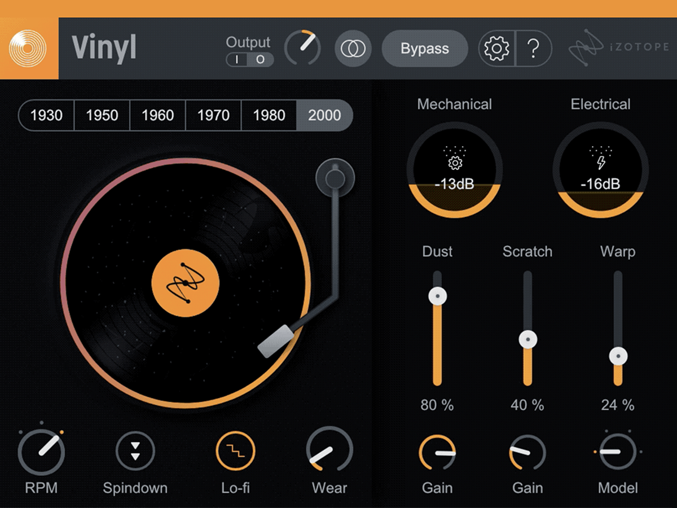
Task: Click the 80 % Dust value
Action: (x=437, y=405)
